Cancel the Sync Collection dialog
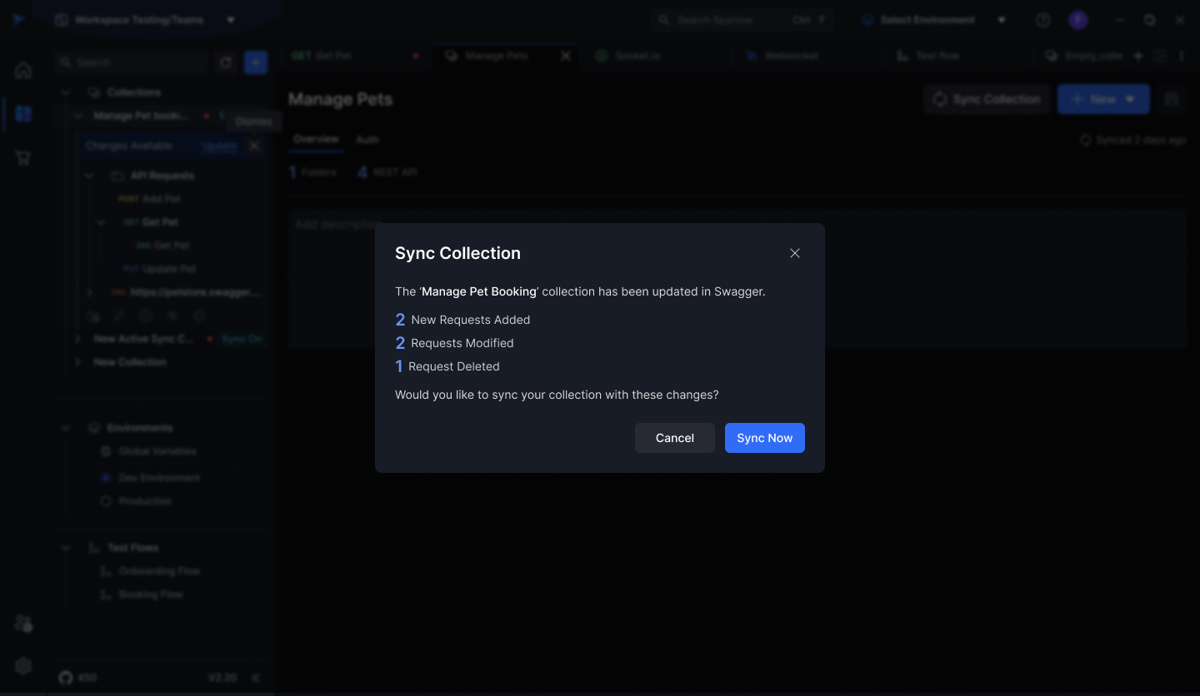 point(674,438)
